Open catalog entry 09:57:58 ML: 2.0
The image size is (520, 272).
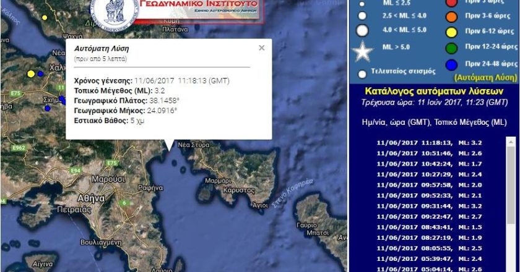click(x=429, y=185)
